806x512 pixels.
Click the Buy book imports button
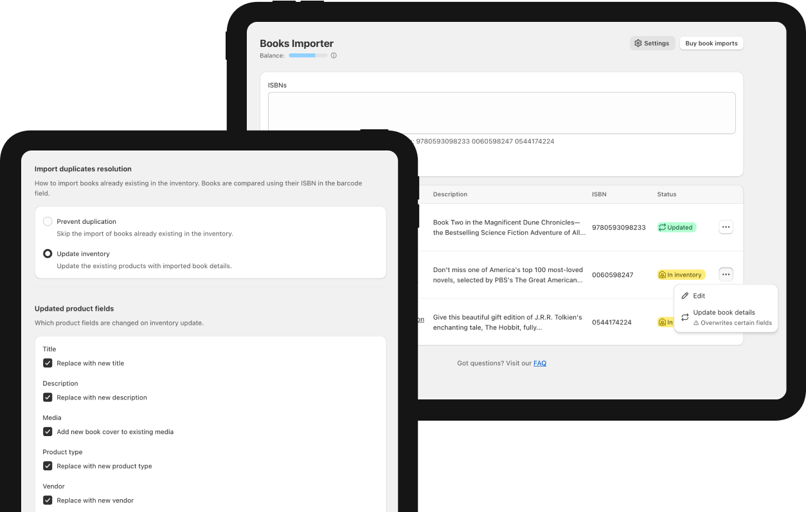(x=712, y=43)
